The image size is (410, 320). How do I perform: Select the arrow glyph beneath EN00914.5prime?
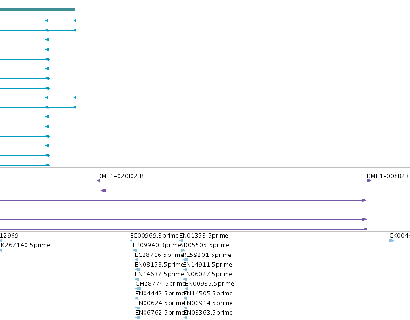tap(185, 308)
